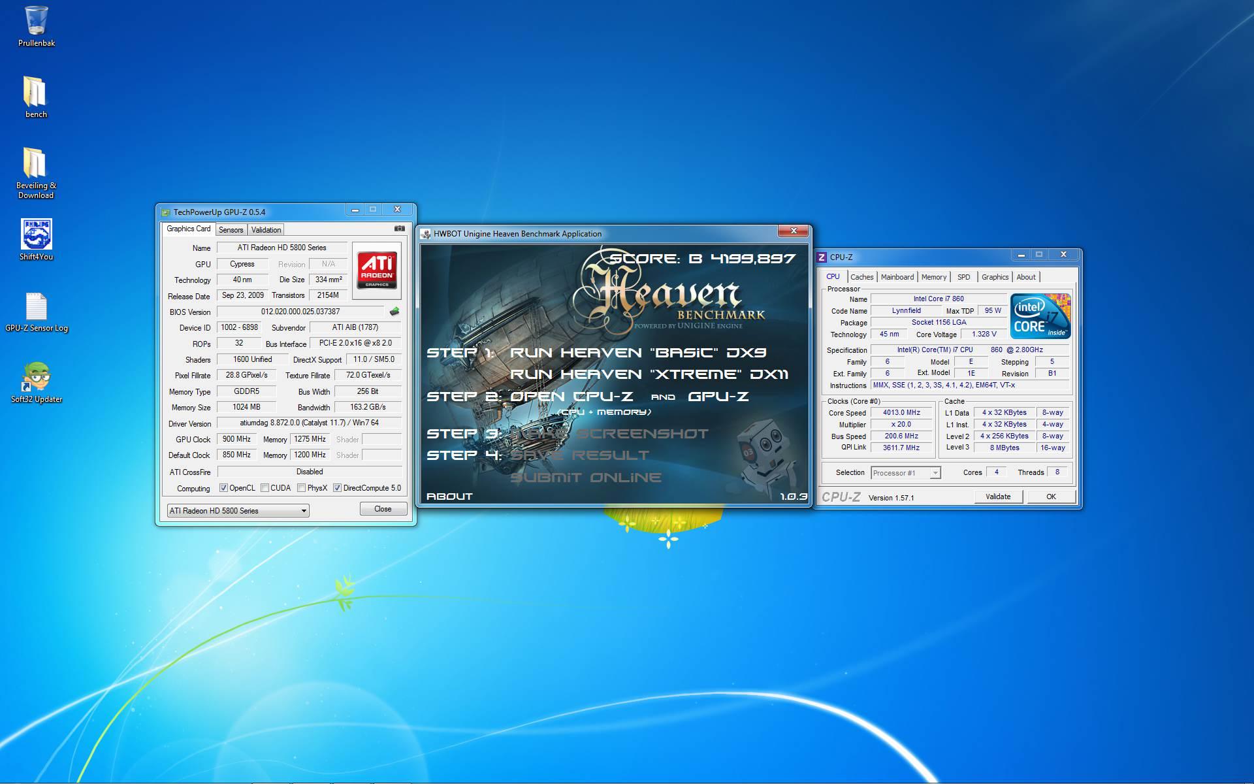
Task: Click the Bus Speed 200.6 MHz value
Action: point(901,436)
